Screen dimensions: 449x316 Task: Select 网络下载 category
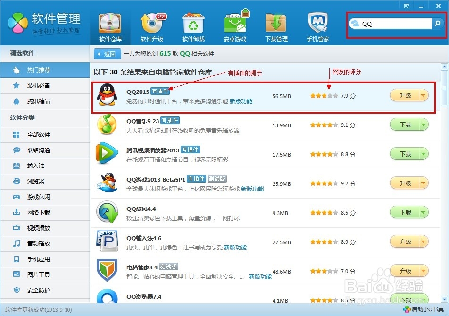coord(45,212)
